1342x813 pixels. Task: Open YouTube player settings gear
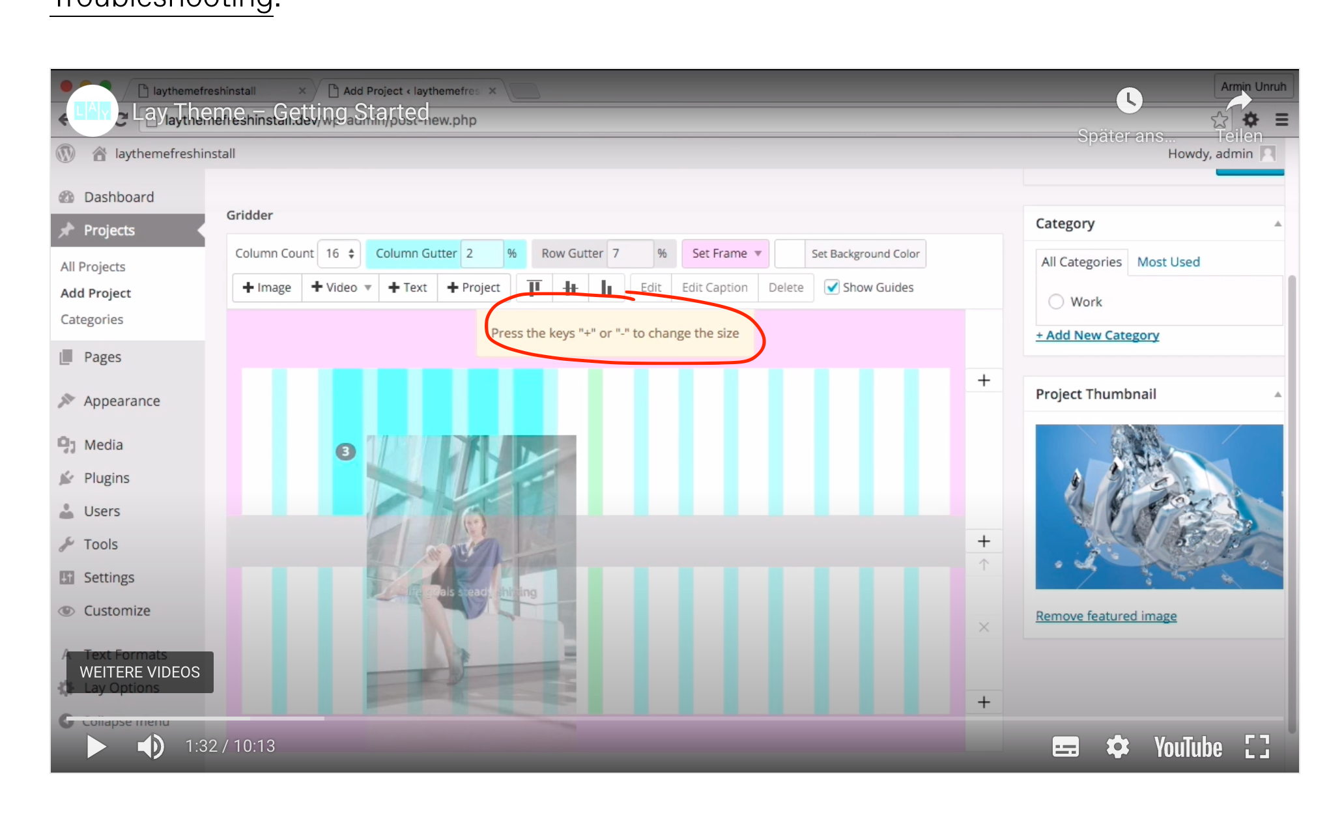[x=1117, y=747]
